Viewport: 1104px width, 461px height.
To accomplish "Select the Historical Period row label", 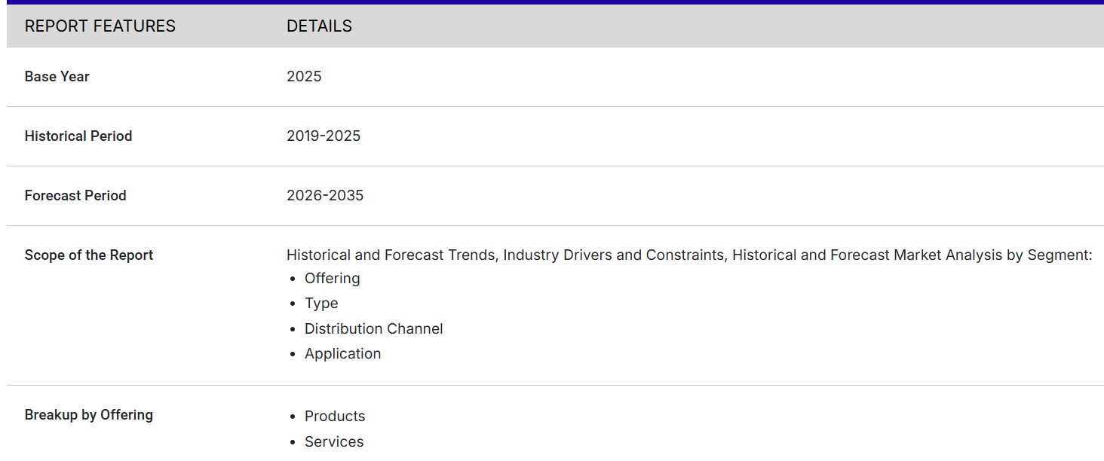I will point(78,136).
